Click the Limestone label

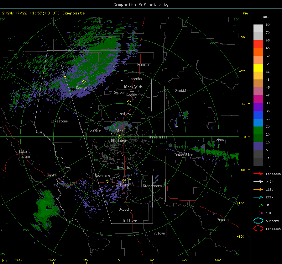pyautogui.click(x=59, y=121)
